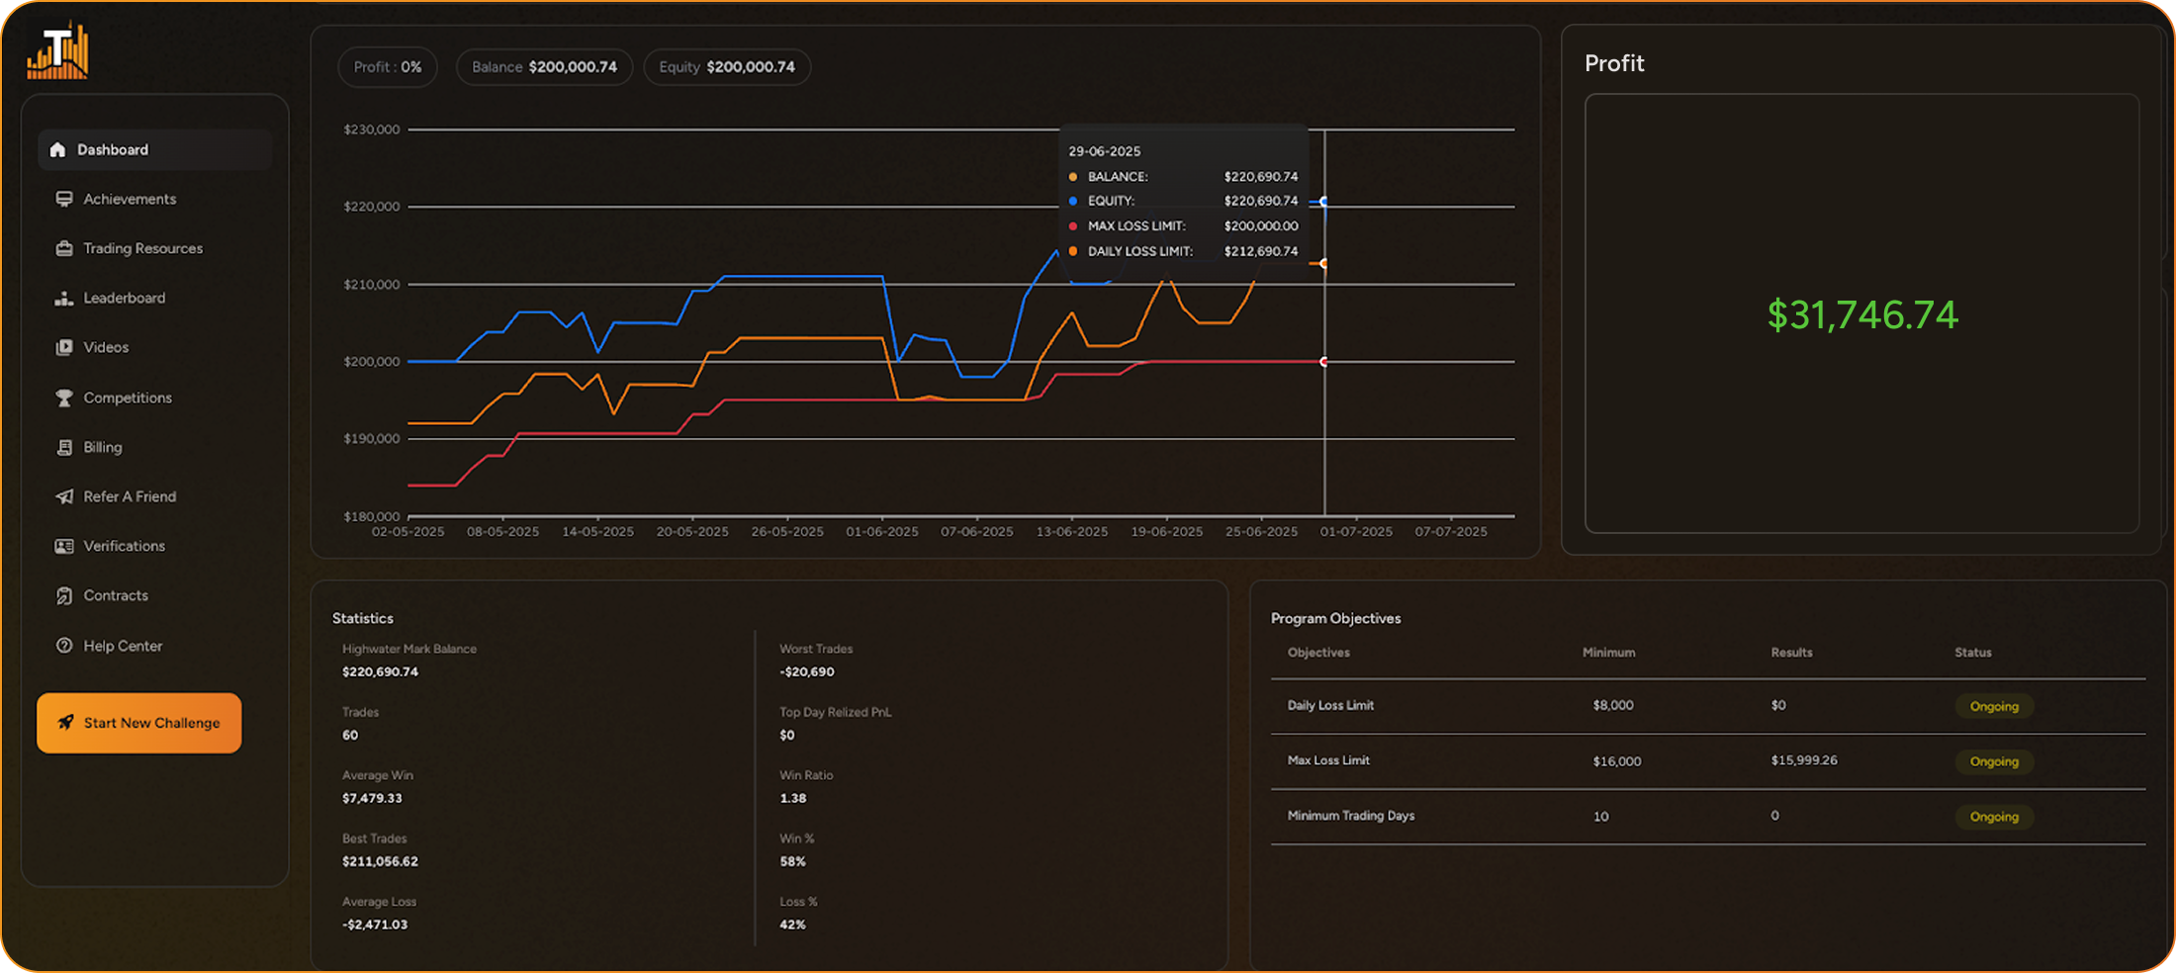Open the Leaderboard page

(x=125, y=298)
